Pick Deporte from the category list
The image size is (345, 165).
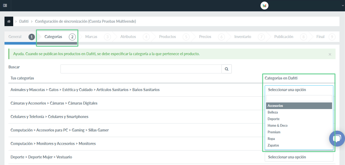(x=299, y=119)
